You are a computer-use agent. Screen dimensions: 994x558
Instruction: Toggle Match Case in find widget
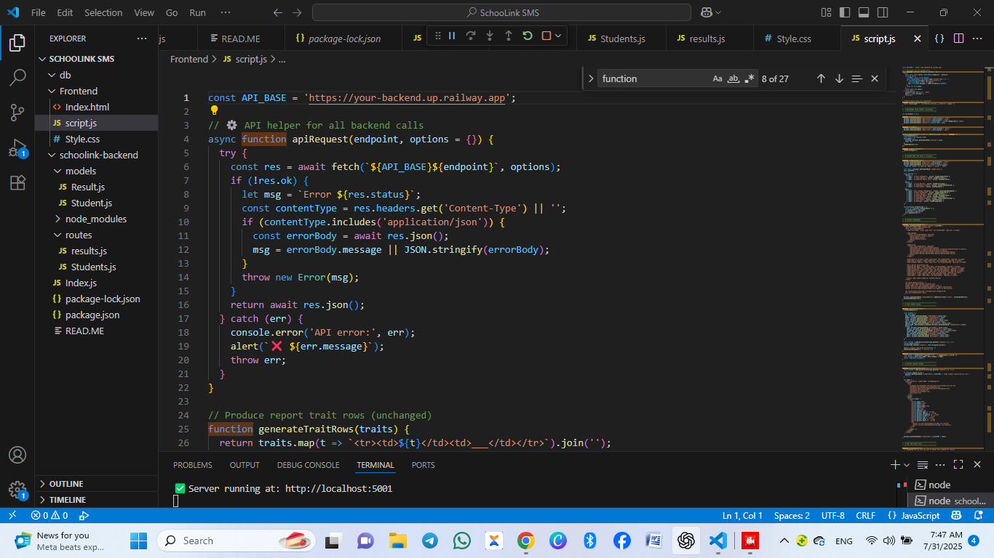point(717,78)
